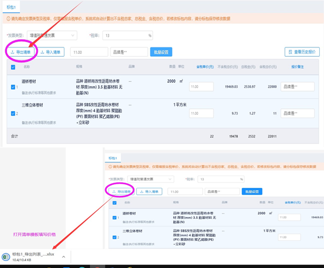Click the batch remark field 品牌是** in lower screenshot toolbar
Image resolution: width=324 pixels, height=268 pixels.
point(222,191)
